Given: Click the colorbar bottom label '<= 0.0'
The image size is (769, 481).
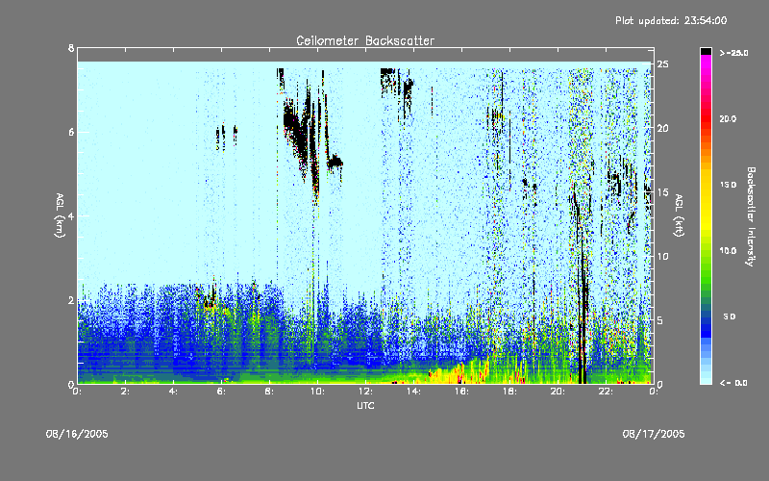Looking at the screenshot, I should click(x=733, y=382).
